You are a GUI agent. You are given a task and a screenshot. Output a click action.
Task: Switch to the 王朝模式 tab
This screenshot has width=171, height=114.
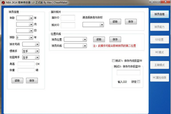[x=159, y=65]
